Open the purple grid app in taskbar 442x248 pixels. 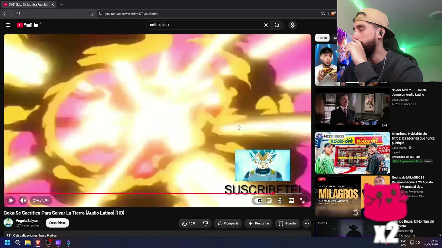58,242
